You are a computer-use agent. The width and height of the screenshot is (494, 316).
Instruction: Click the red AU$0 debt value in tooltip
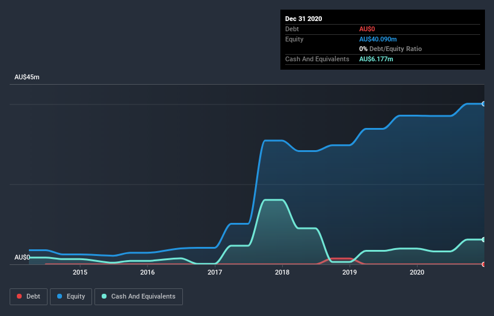coord(367,29)
